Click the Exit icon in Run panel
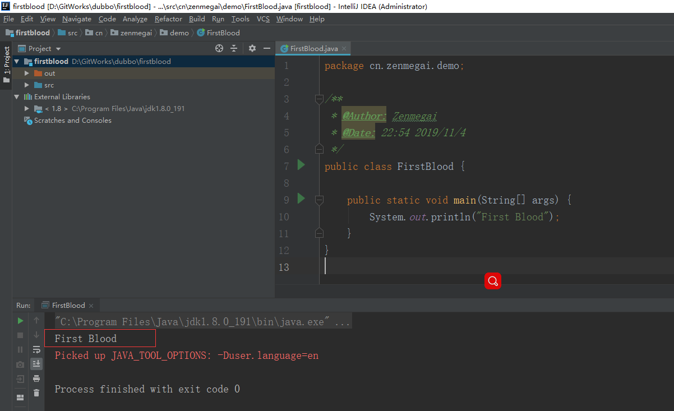Viewport: 674px width, 411px height. point(20,378)
